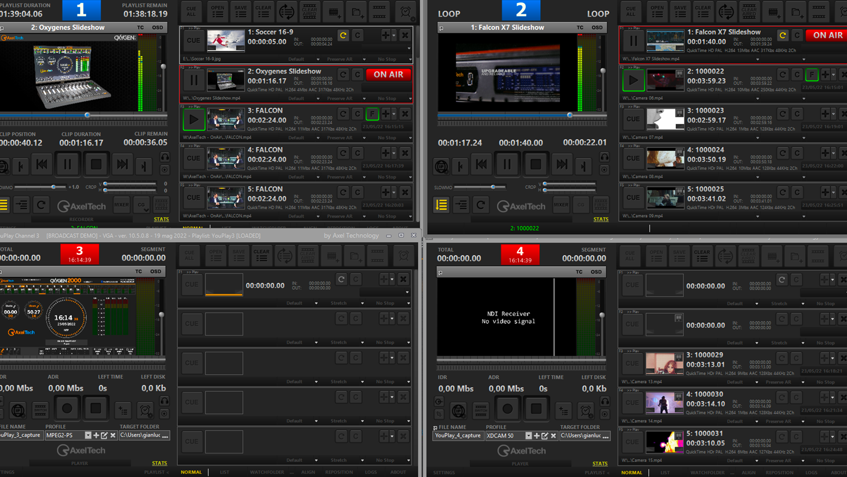This screenshot has height=477, width=847.
Task: Open Preserve AR dropdown for Soccer clip
Action: pyautogui.click(x=364, y=59)
